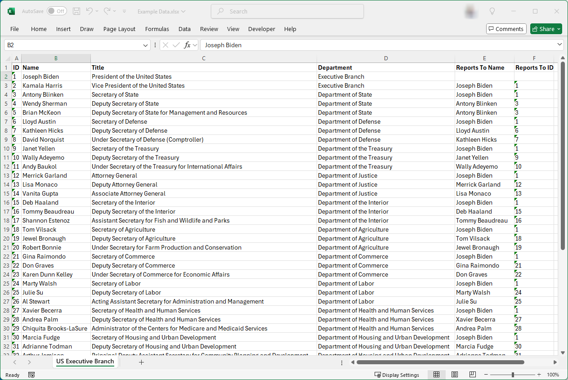Click the Undo arrow icon
568x380 pixels.
[89, 11]
